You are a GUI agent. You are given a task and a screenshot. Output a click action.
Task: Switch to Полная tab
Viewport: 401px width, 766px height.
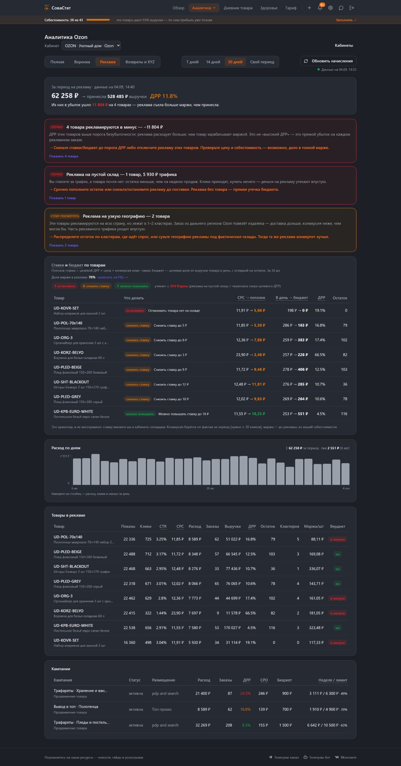pos(57,62)
